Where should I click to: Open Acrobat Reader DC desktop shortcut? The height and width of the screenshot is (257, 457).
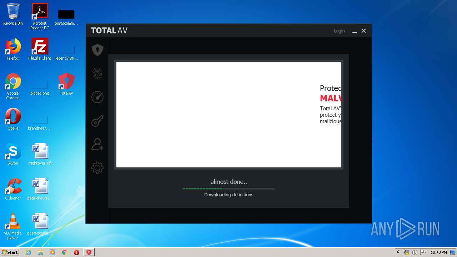[40, 16]
